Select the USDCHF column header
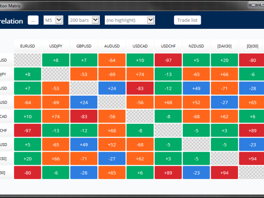This screenshot has width=264, height=198. point(168,46)
